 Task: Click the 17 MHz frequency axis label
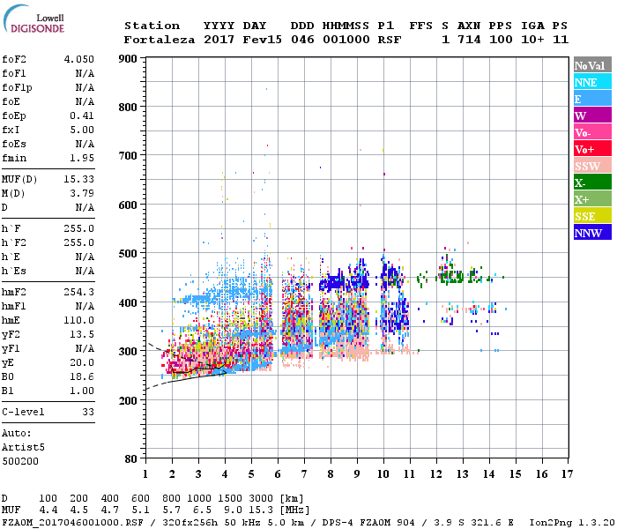(x=567, y=474)
